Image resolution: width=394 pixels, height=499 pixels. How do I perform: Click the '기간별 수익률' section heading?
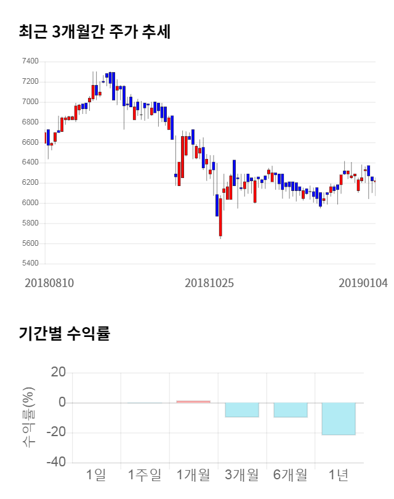(x=64, y=334)
